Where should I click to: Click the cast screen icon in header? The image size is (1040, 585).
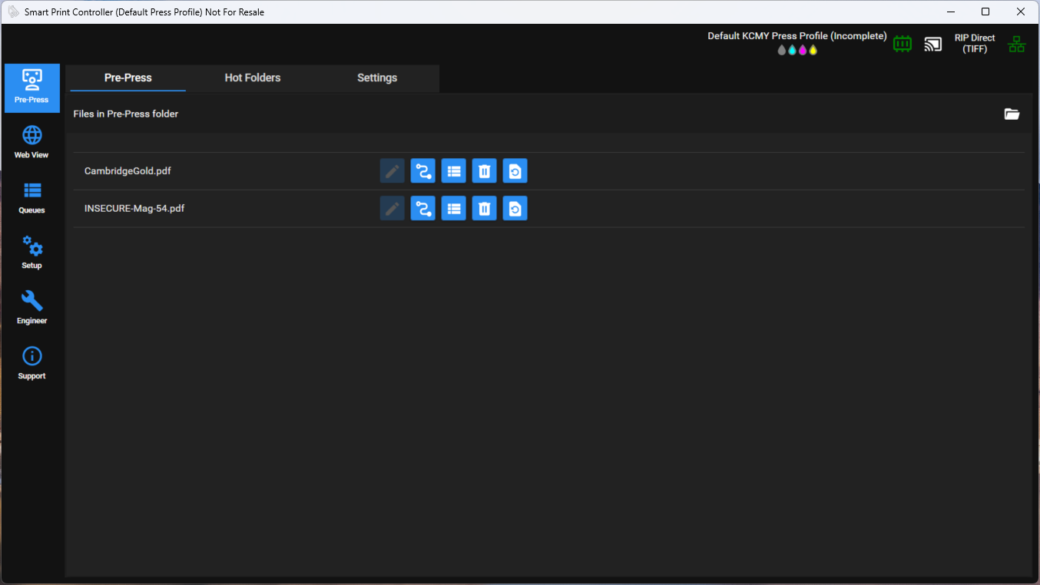(x=932, y=44)
